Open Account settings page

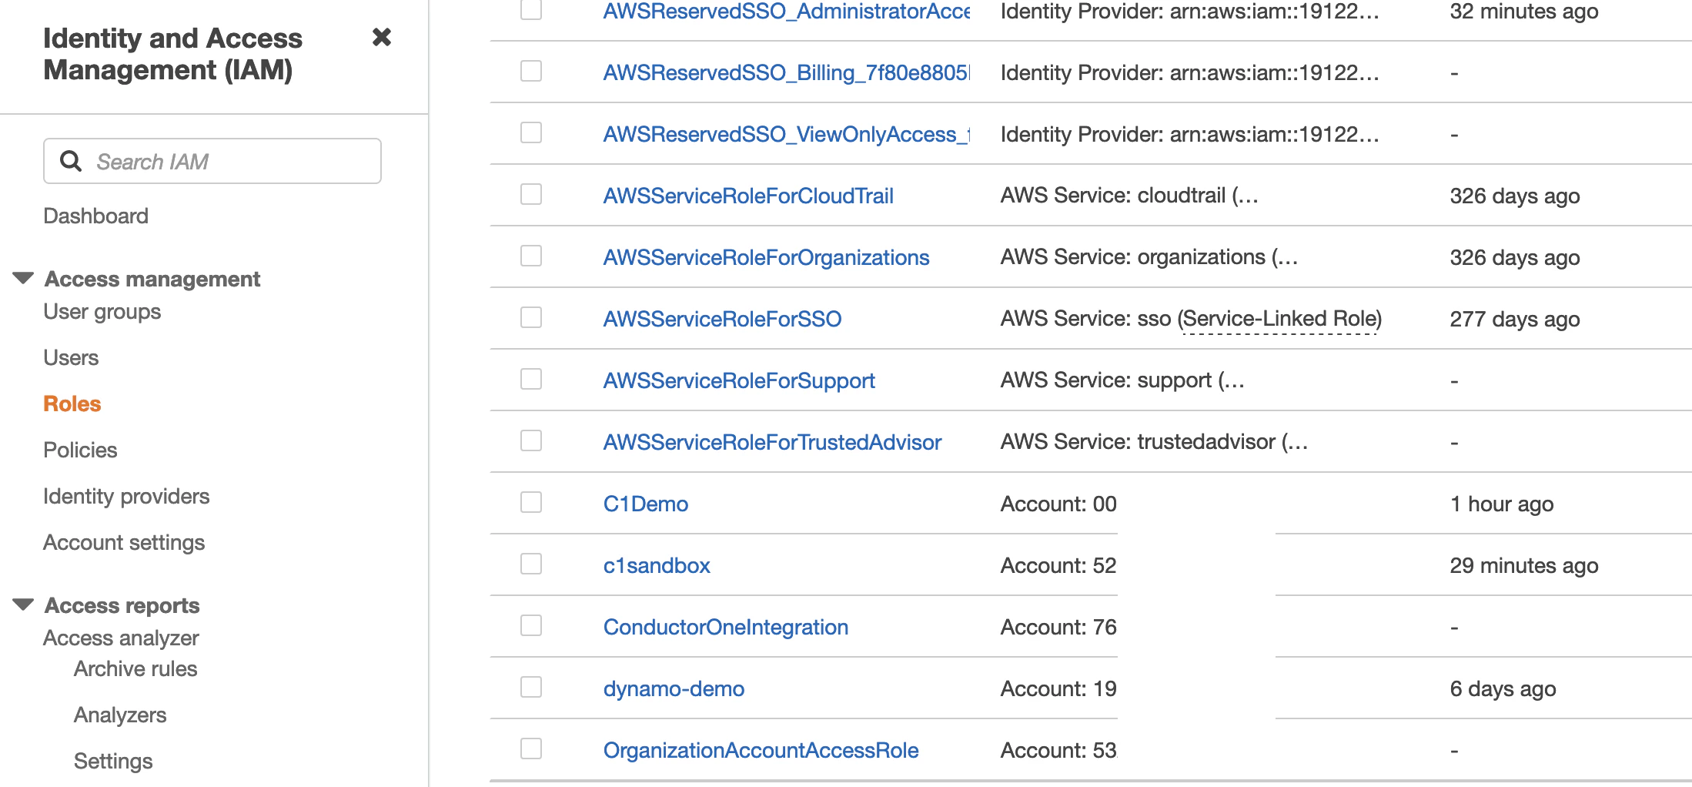pos(124,542)
